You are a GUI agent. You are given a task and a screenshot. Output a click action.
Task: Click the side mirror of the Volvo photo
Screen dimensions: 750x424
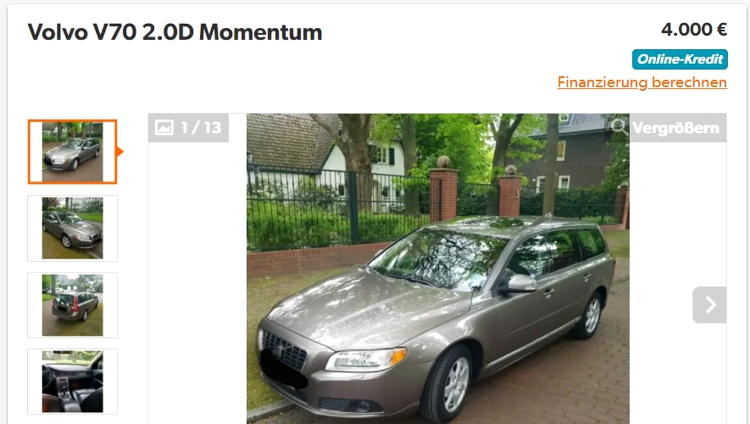coord(519,283)
